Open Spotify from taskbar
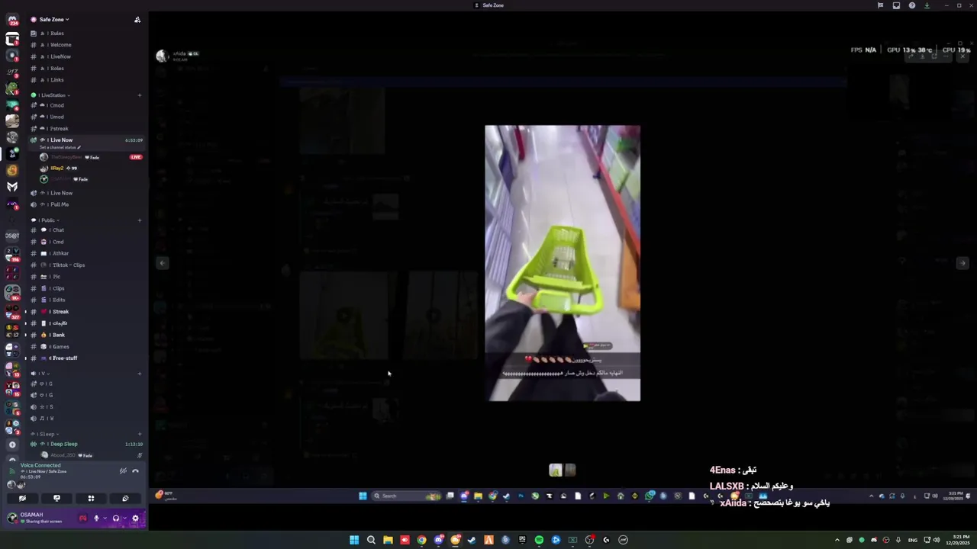 coord(539,540)
